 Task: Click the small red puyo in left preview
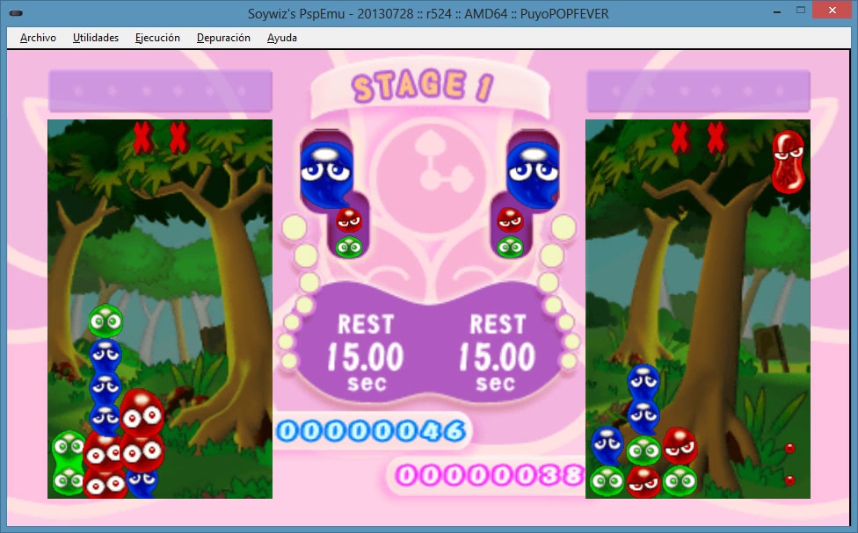[349, 220]
